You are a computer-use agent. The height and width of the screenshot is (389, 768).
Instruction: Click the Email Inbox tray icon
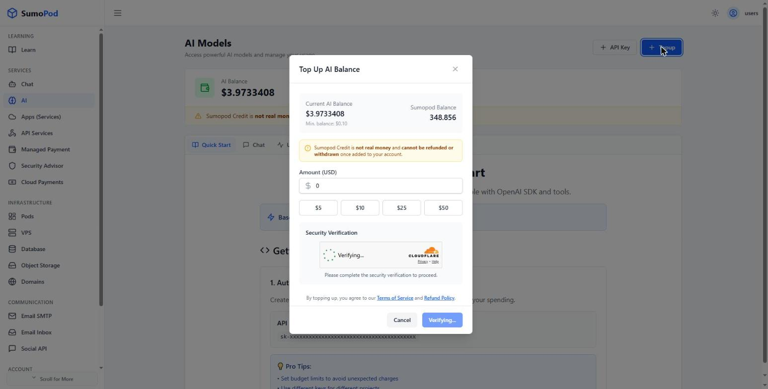tap(12, 333)
